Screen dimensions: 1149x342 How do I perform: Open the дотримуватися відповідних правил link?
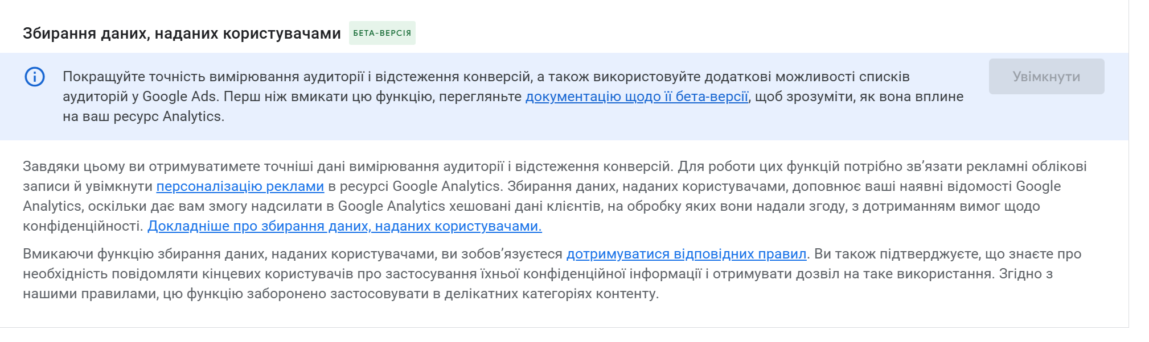(x=686, y=254)
